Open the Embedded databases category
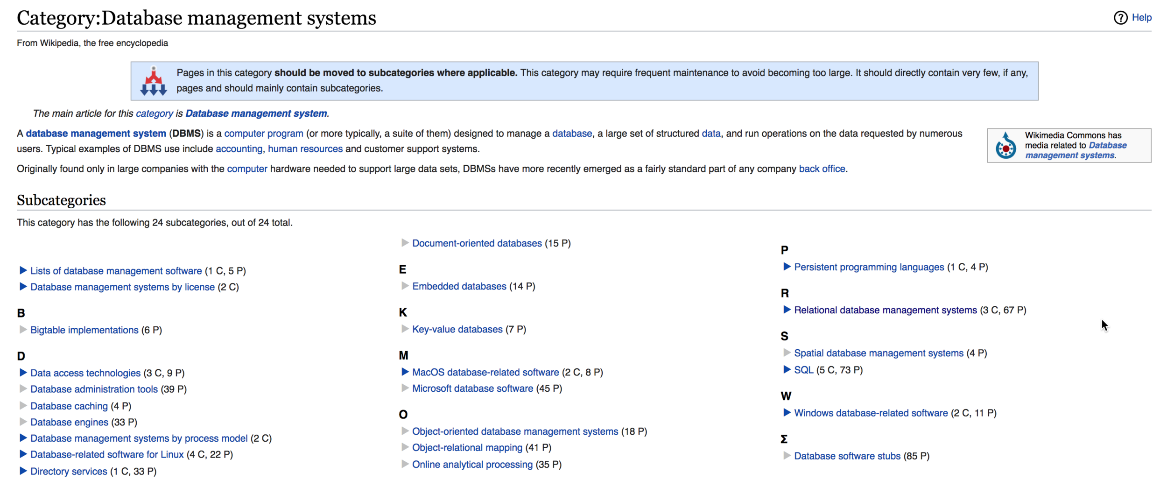 coord(459,286)
